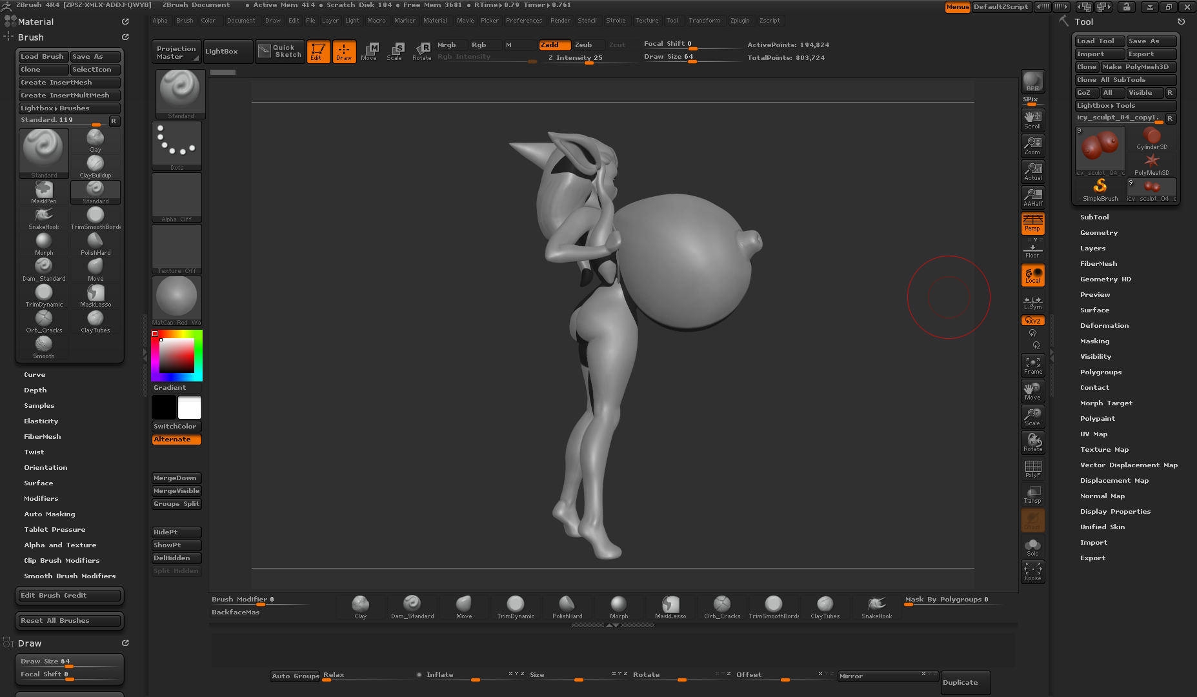Screen dimensions: 1197x697
Task: Click Reset All Brushes
Action: (69, 621)
